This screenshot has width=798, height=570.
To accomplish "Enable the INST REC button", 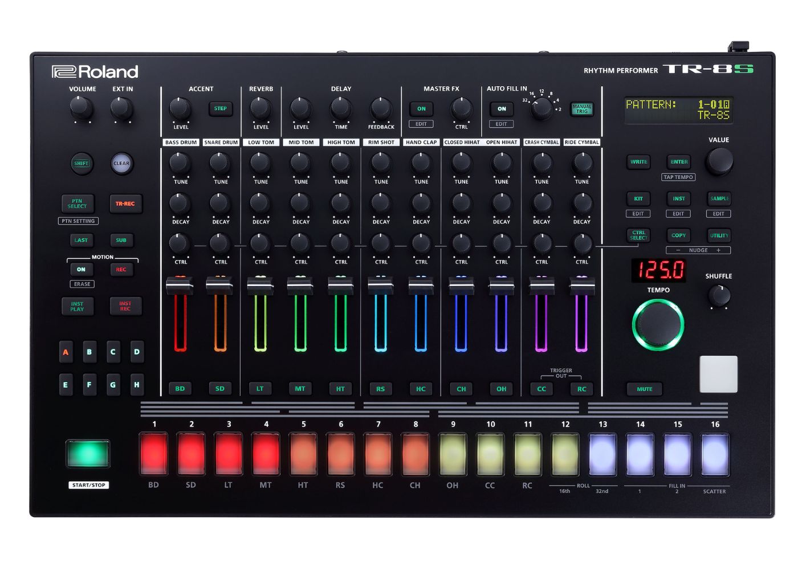I will click(x=125, y=306).
